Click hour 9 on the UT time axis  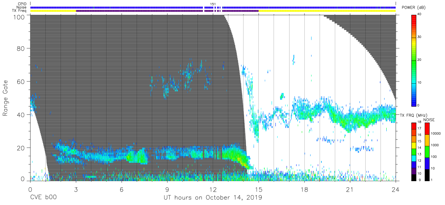[x=167, y=189]
